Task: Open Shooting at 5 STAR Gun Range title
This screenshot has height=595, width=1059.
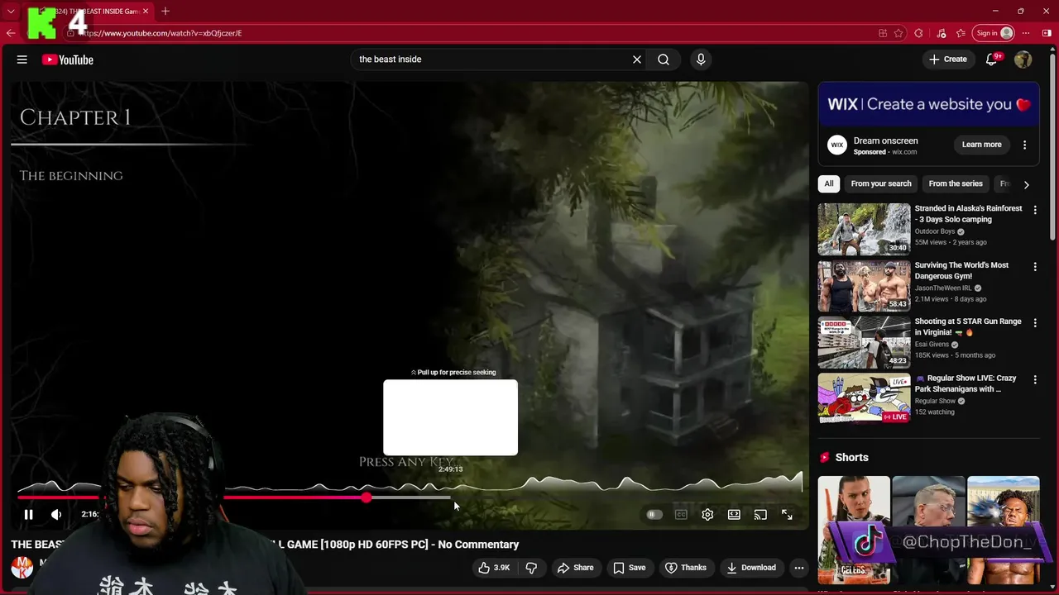Action: (968, 326)
